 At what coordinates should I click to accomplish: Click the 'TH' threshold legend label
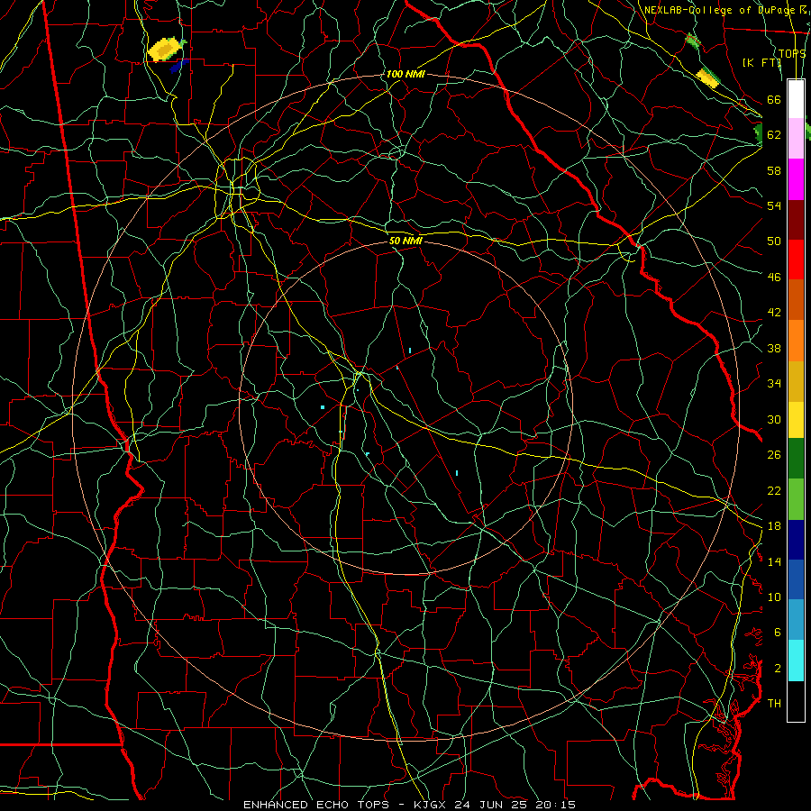pyautogui.click(x=774, y=704)
